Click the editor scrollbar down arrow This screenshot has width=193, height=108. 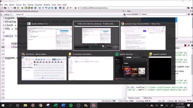click(x=125, y=98)
